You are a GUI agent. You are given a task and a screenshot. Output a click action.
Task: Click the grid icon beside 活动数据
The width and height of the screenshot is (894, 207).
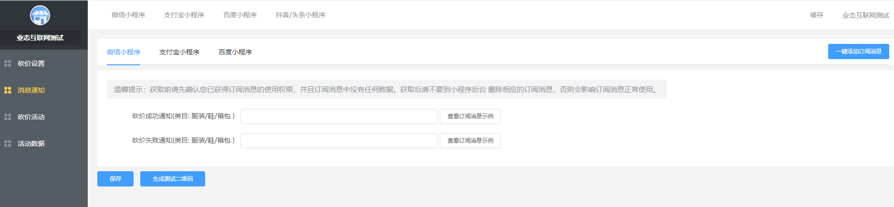point(8,144)
